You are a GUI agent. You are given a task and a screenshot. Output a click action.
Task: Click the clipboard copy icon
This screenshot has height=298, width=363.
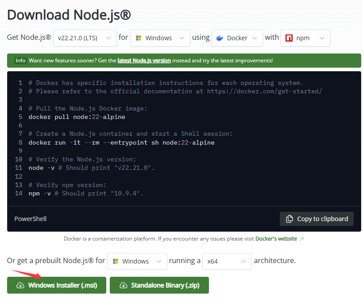(290, 219)
